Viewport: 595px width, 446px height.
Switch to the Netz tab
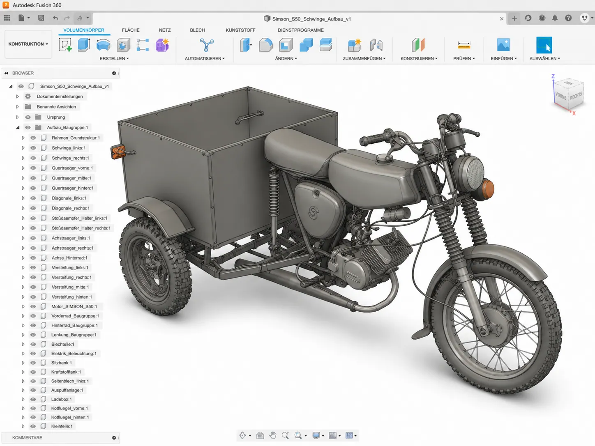pos(165,30)
